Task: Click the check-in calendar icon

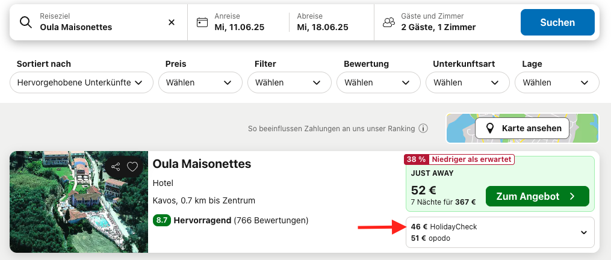Action: click(x=202, y=22)
